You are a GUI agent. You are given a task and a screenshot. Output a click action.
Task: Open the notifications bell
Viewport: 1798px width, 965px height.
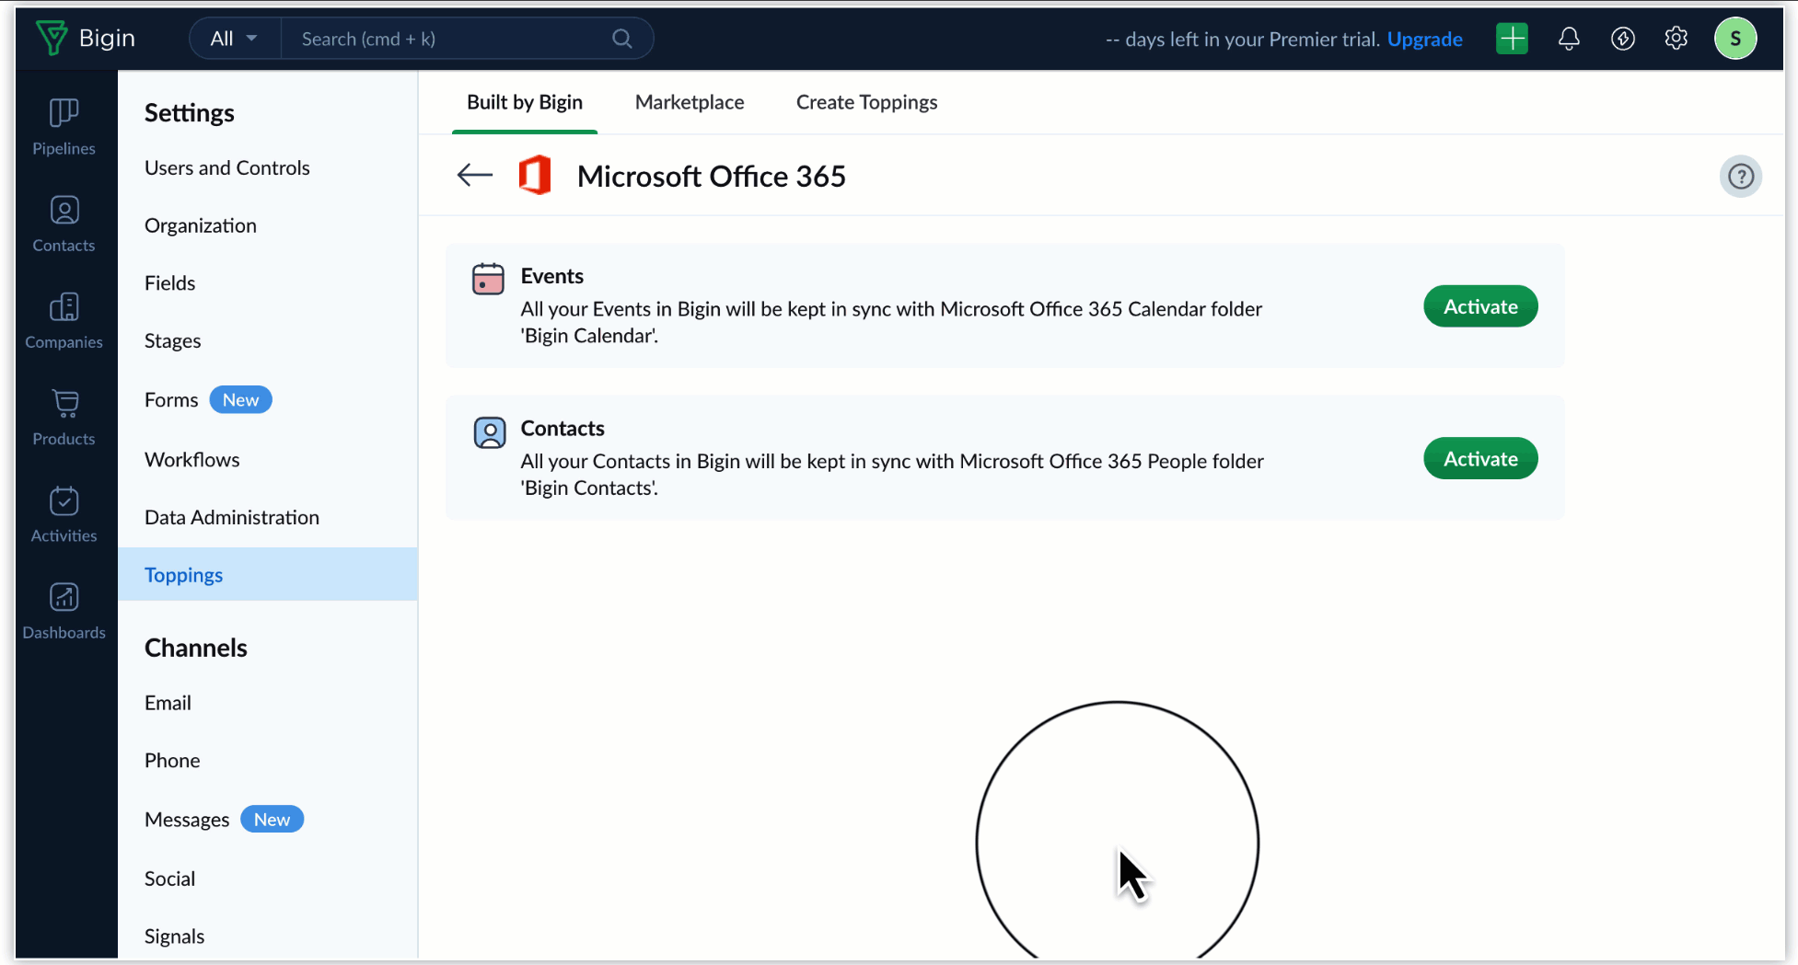[1569, 39]
